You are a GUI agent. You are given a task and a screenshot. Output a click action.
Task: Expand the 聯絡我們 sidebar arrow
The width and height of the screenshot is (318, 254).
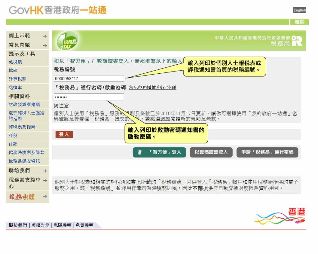coord(45,171)
